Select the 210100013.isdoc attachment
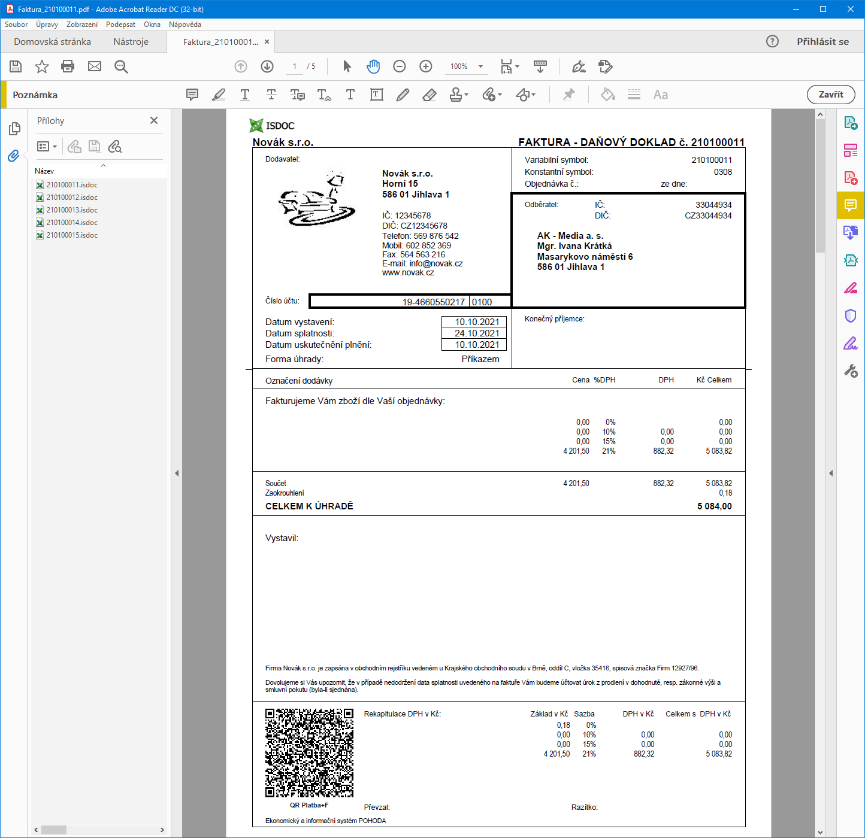Screen dimensions: 865x838 (x=72, y=210)
